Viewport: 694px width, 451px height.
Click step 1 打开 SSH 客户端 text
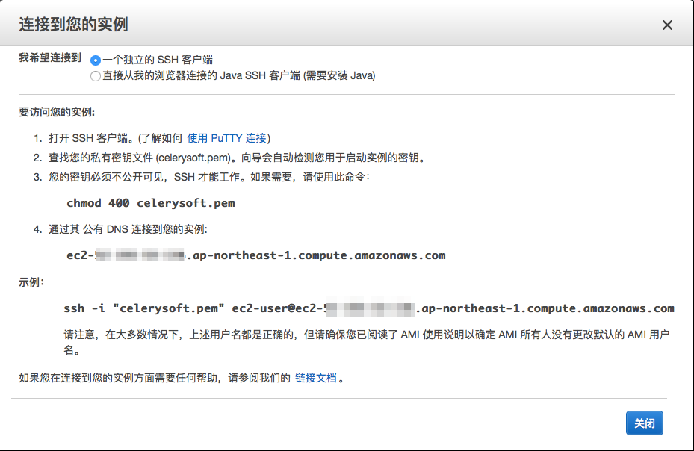pos(159,138)
